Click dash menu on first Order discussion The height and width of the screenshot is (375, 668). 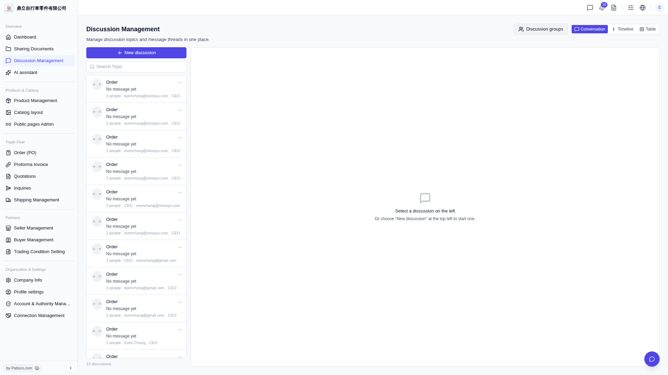click(x=180, y=83)
